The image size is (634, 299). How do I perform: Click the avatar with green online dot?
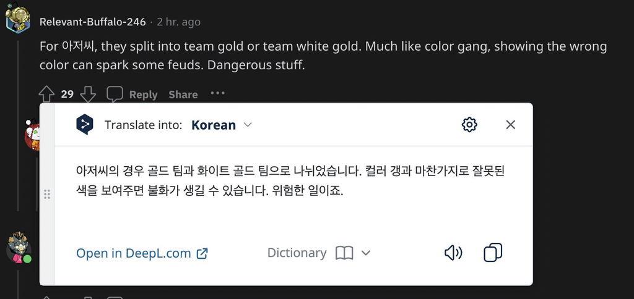[19, 247]
